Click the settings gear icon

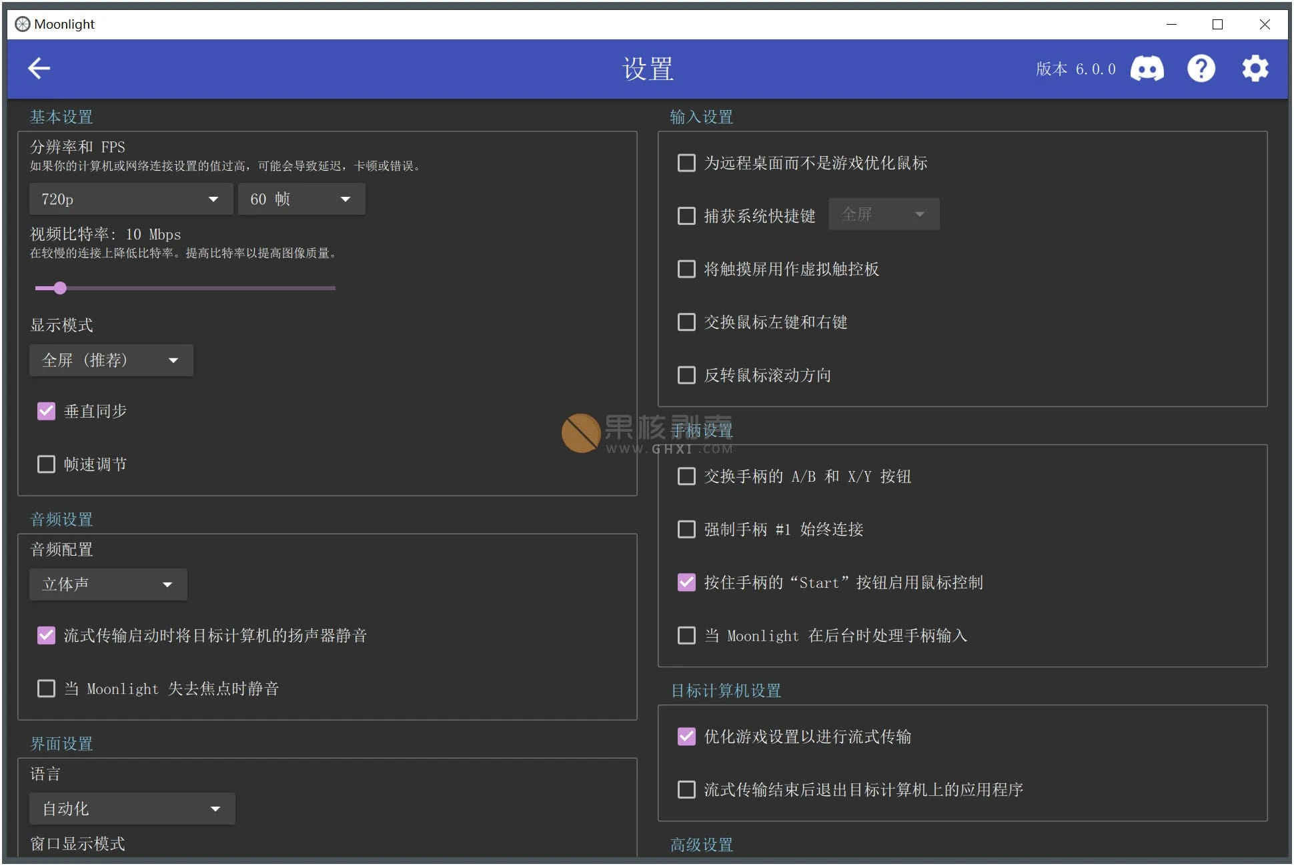1255,69
